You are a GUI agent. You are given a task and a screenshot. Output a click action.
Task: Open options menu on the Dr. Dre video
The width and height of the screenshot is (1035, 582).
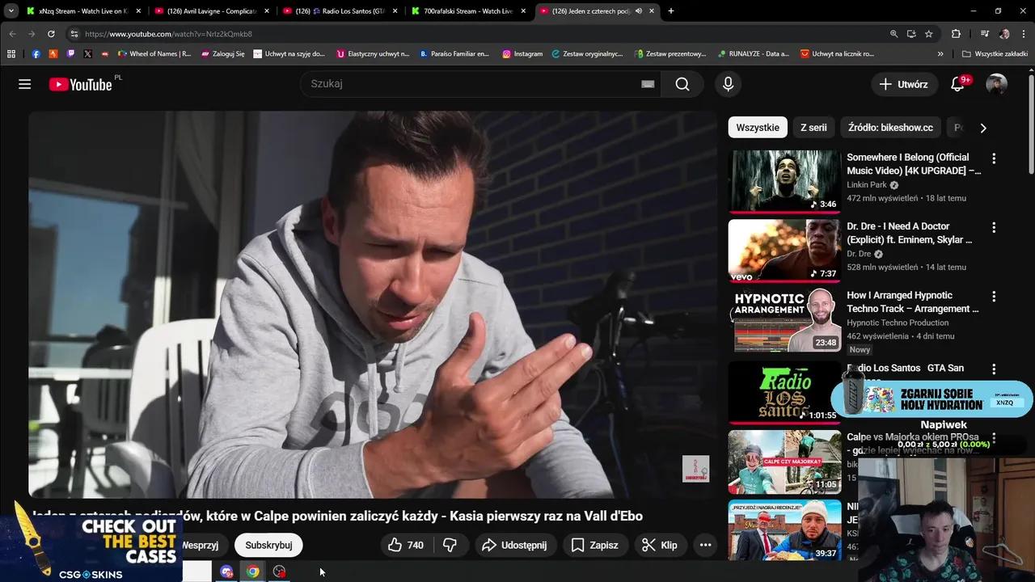(994, 227)
